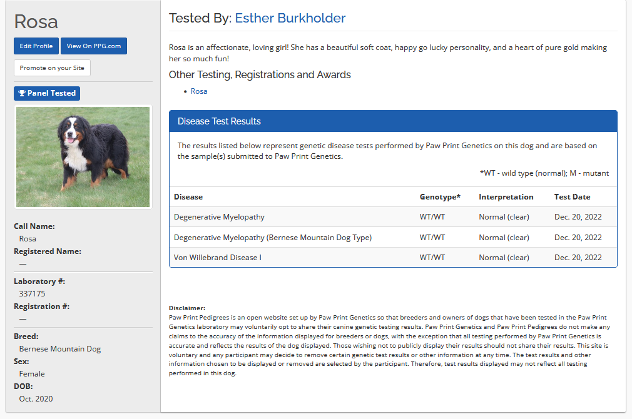Click the Test Date column header
The height and width of the screenshot is (419, 632).
coord(572,197)
